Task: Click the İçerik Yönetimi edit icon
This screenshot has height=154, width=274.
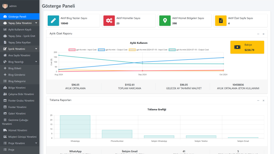Action: pos(5,49)
